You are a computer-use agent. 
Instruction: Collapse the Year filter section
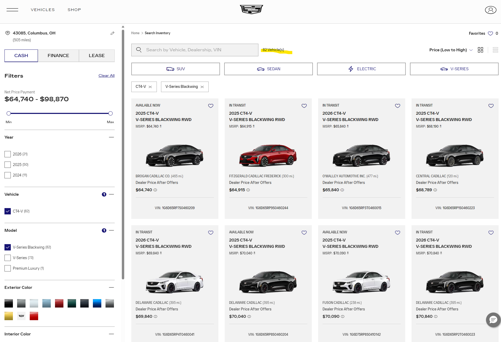[x=112, y=137]
